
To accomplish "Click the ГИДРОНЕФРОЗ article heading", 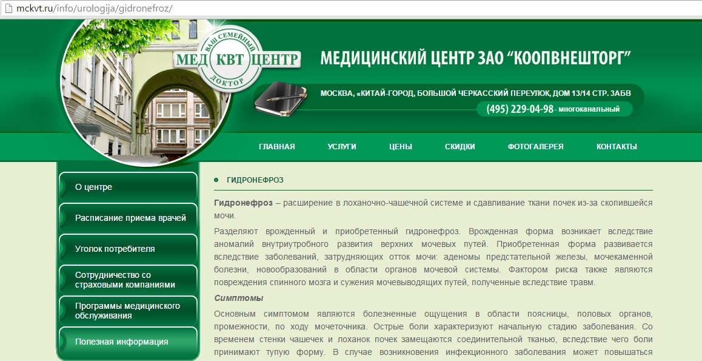I will pos(255,180).
